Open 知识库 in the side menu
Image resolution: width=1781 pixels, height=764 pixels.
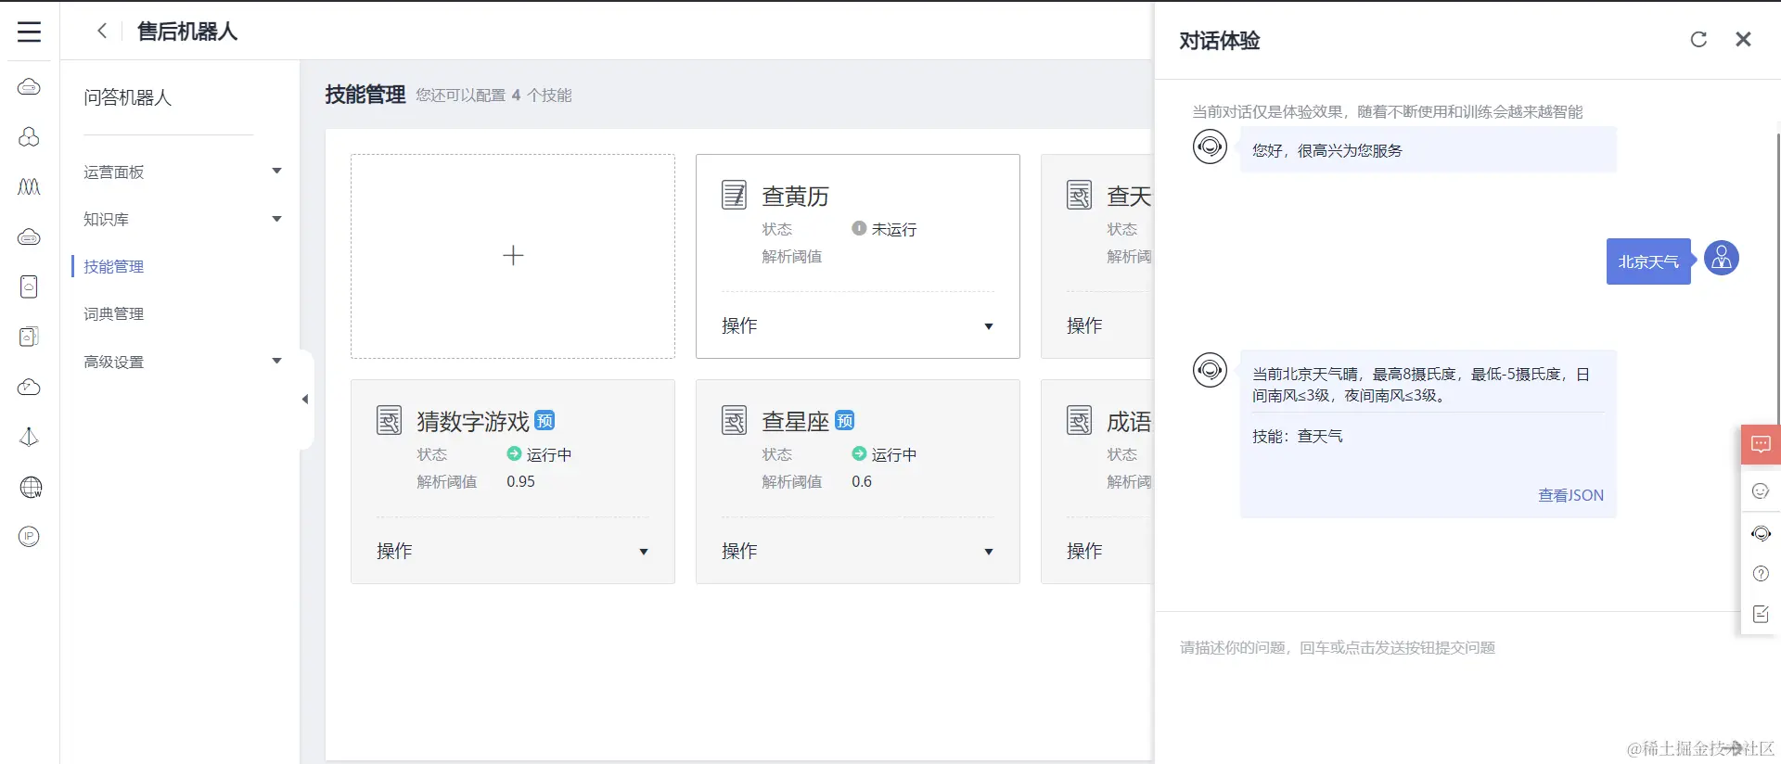[107, 219]
